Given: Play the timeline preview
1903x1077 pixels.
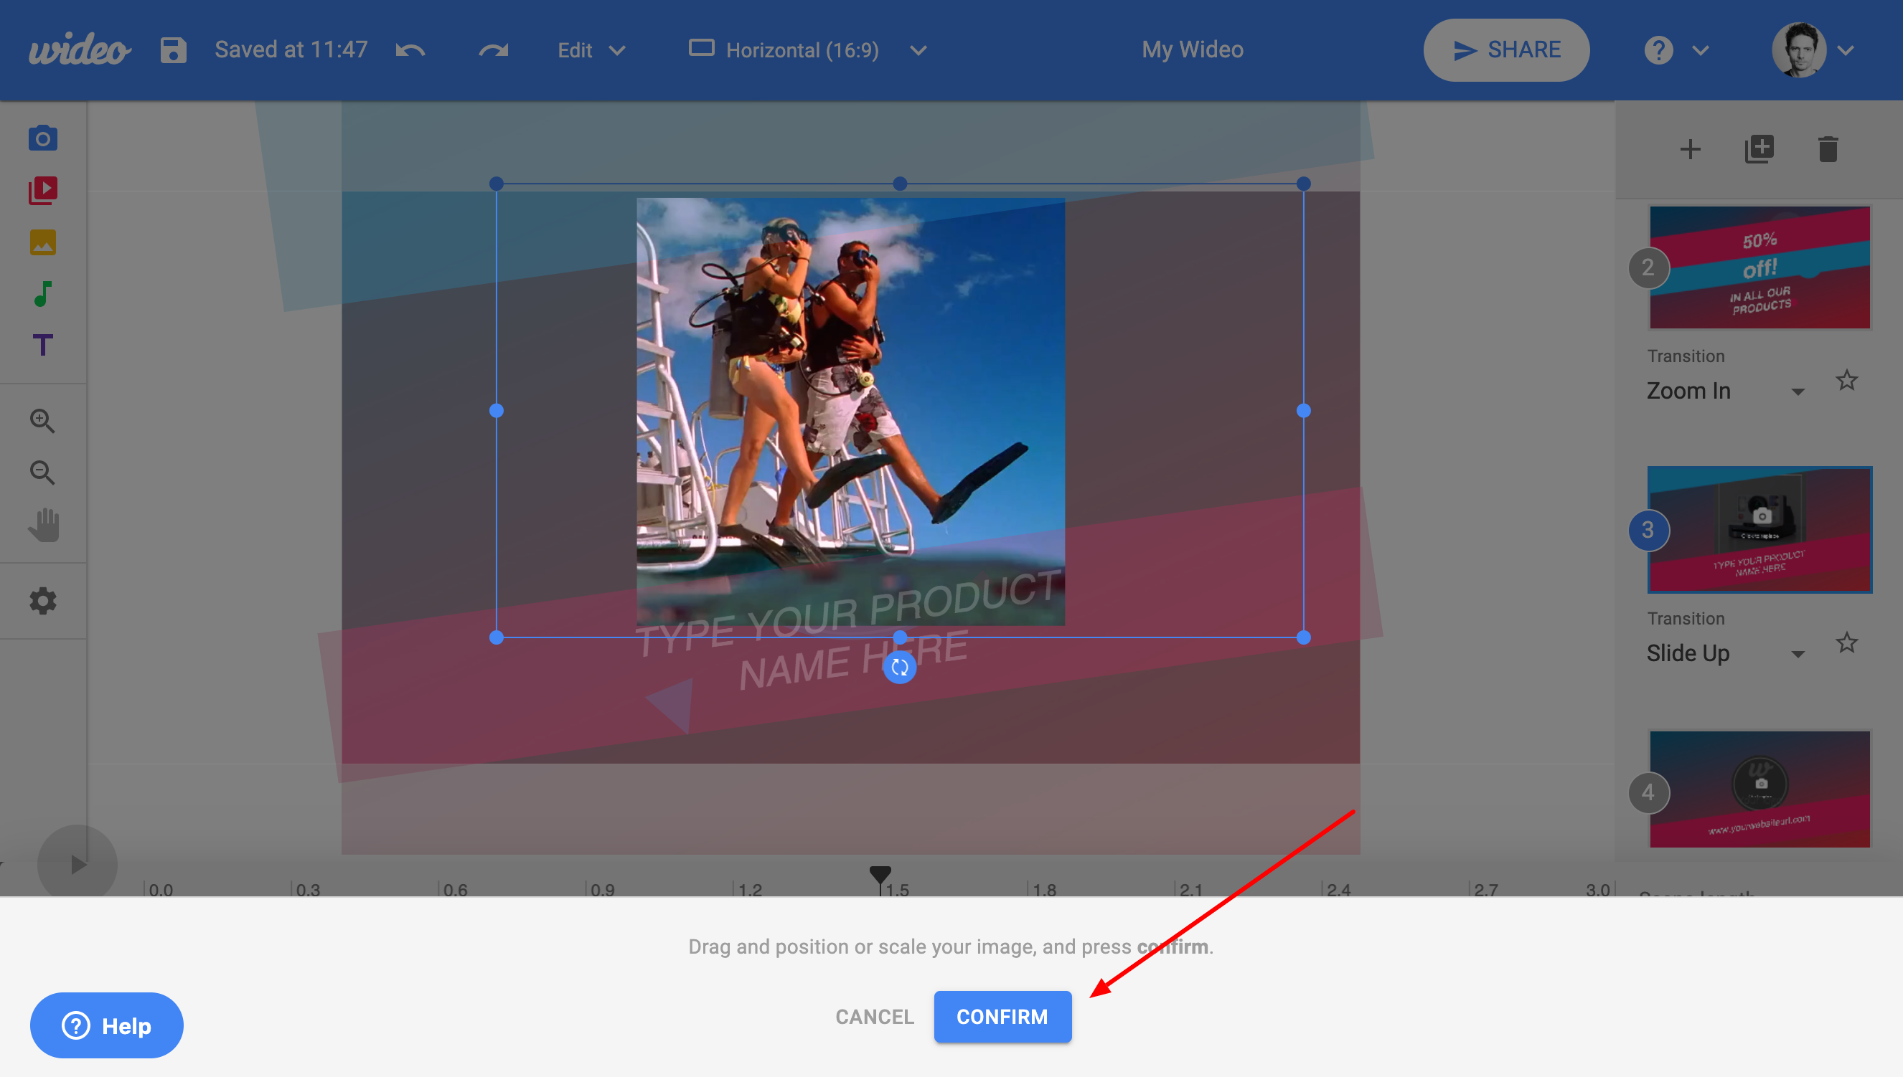Looking at the screenshot, I should (77, 864).
